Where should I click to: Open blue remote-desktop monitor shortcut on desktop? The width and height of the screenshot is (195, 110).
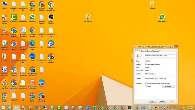pyautogui.click(x=51, y=44)
